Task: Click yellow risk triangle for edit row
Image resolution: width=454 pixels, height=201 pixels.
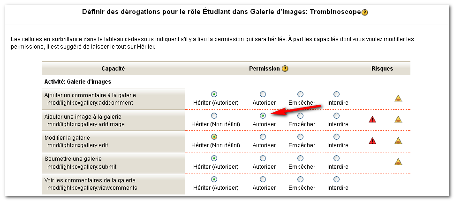Action: [398, 141]
